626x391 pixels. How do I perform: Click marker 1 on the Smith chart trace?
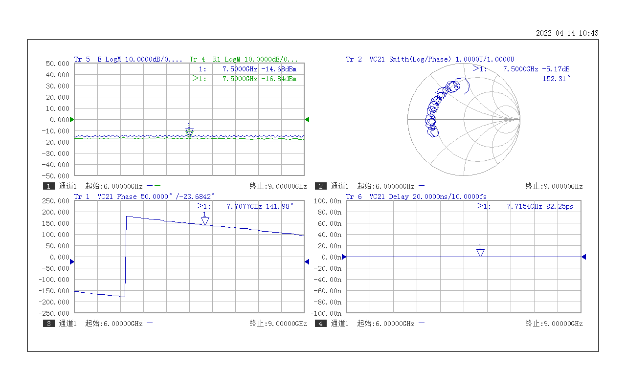[436, 97]
